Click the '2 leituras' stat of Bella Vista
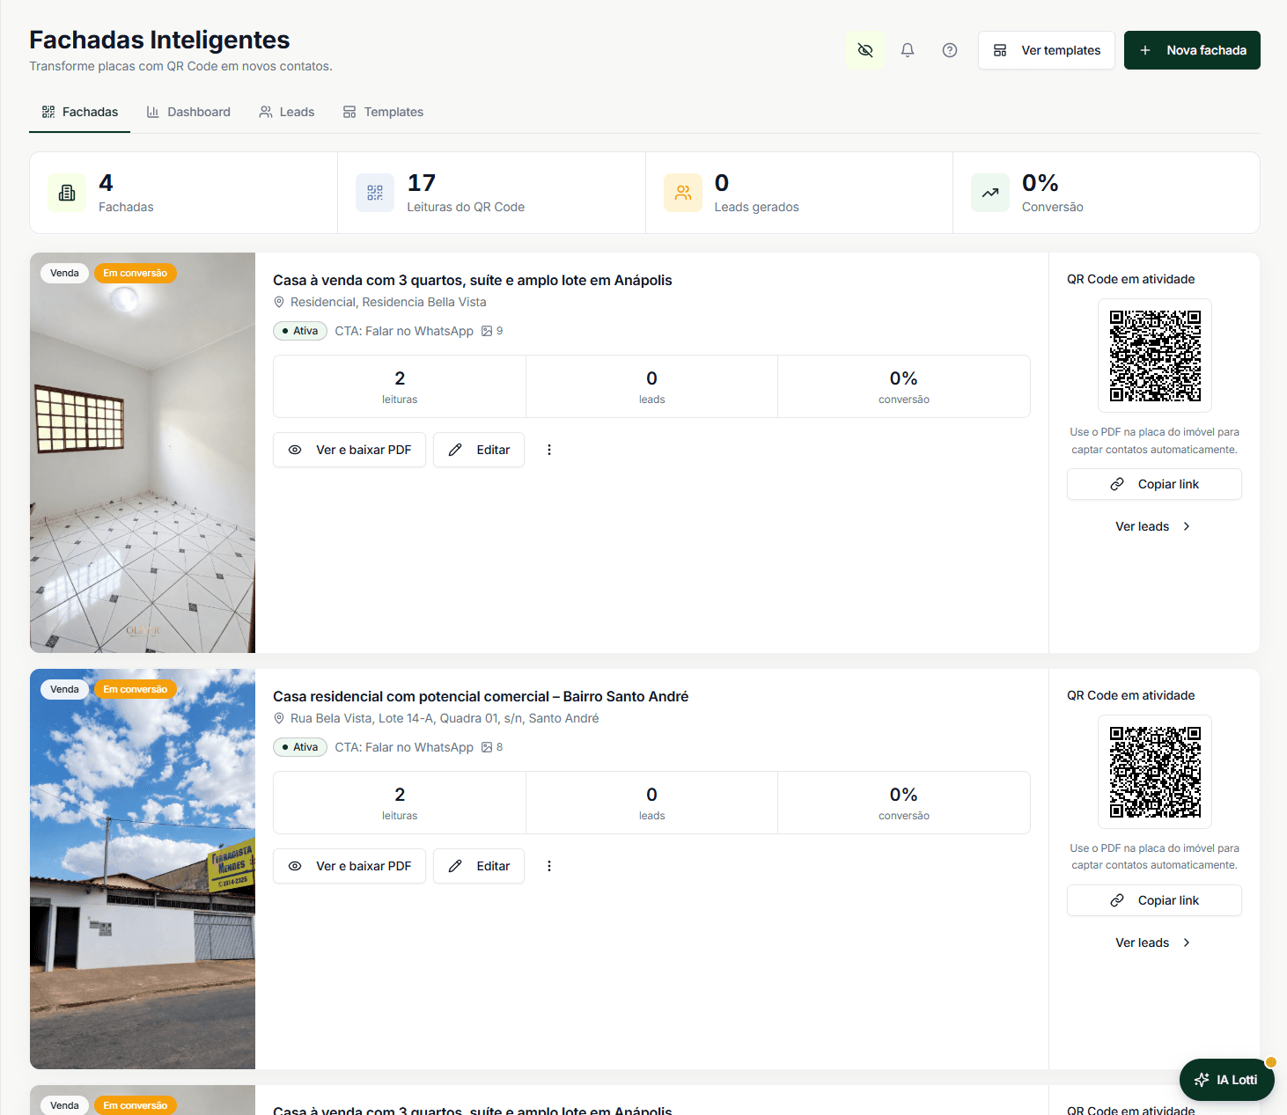 click(x=400, y=386)
